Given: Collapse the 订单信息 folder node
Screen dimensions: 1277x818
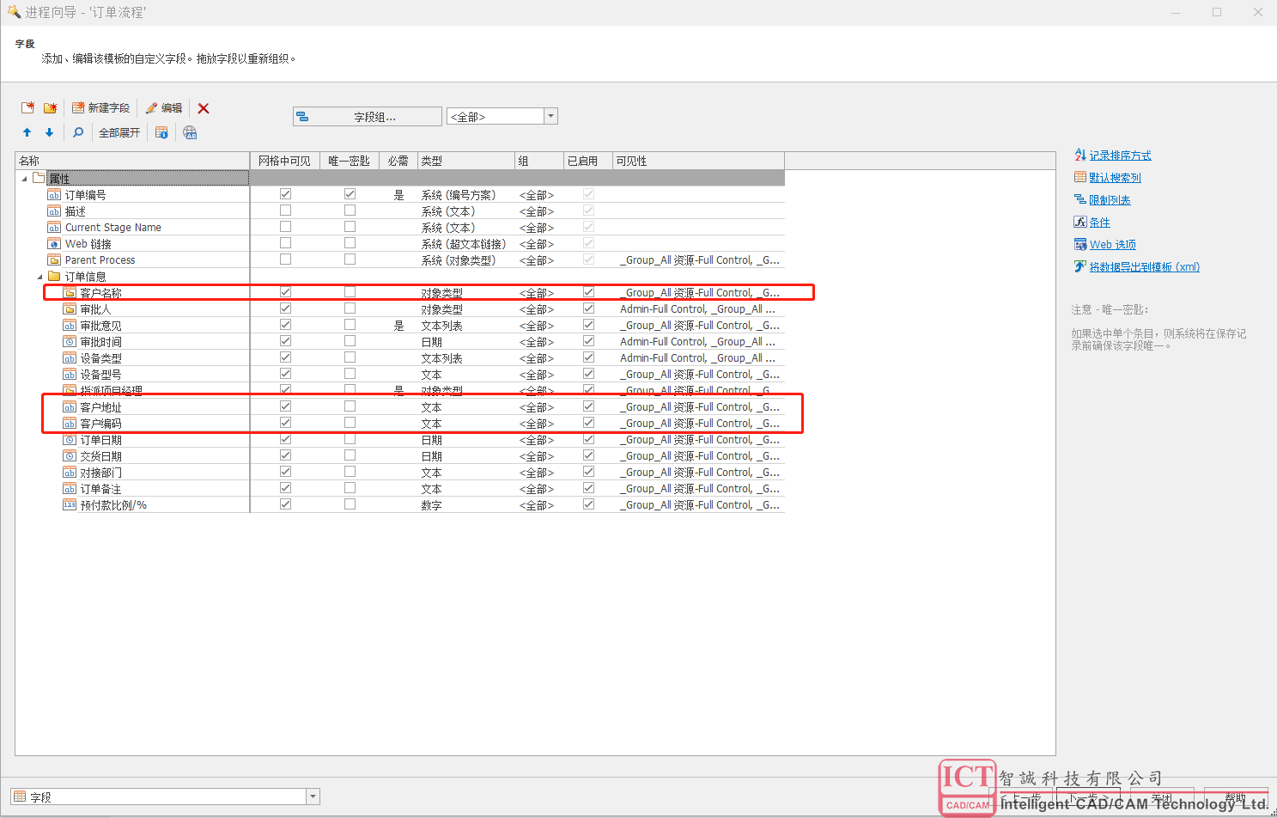Looking at the screenshot, I should coord(40,277).
